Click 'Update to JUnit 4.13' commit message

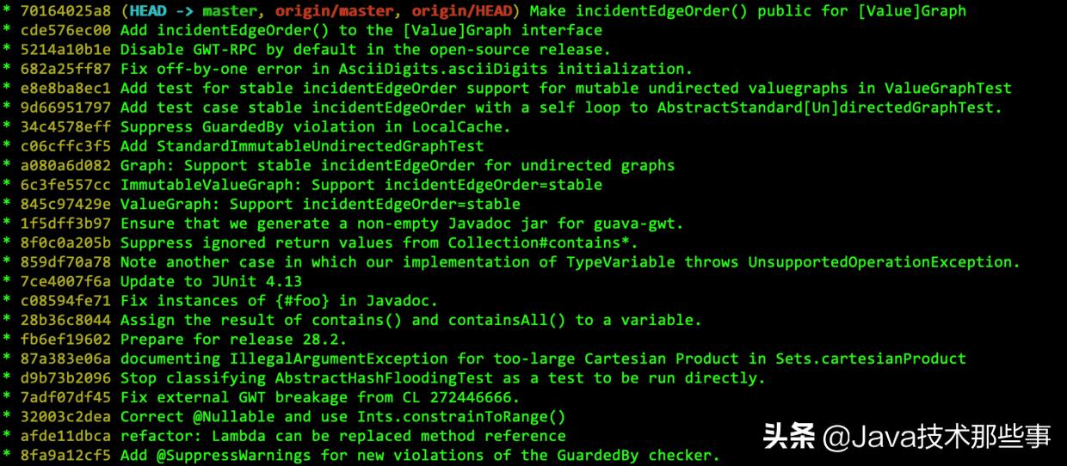tap(211, 282)
